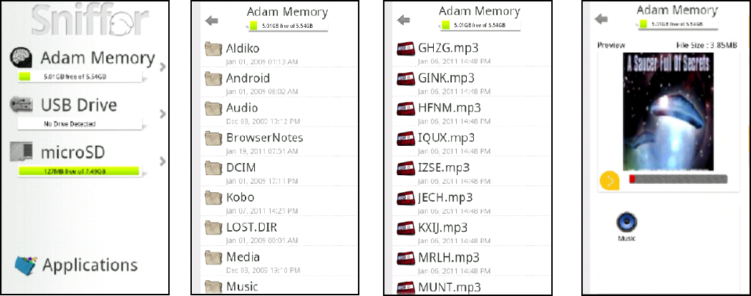
Task: Click the audio preview progress bar
Action: coord(678,179)
